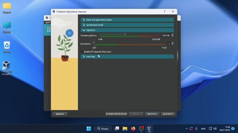Enable EFI (special OSes only) checkbox
Image resolution: width=238 pixels, height=133 pixels.
point(82,52)
